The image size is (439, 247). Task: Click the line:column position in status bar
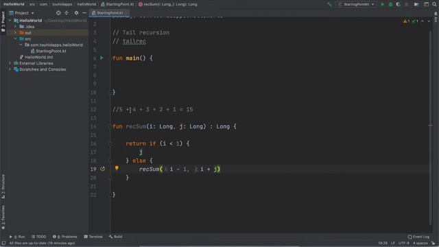pos(383,243)
